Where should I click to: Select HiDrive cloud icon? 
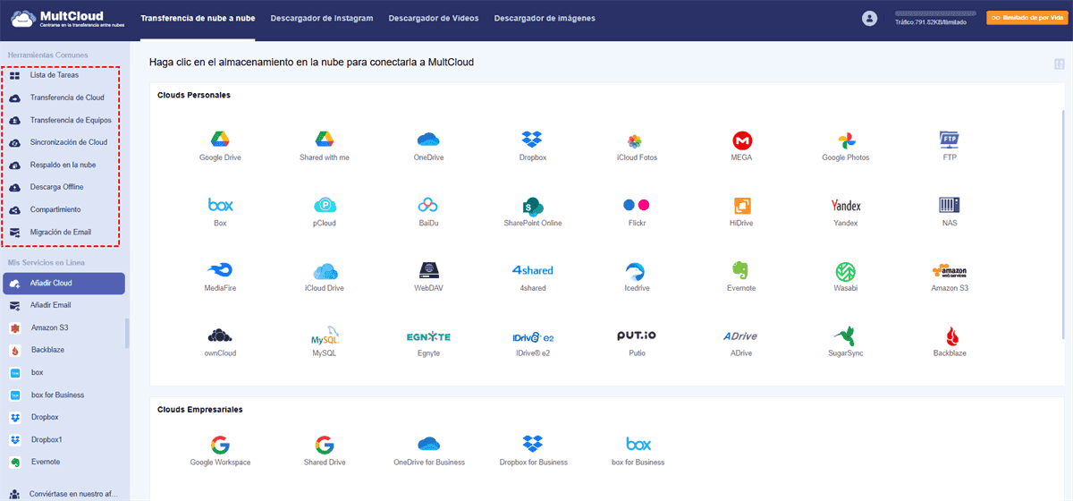(741, 211)
